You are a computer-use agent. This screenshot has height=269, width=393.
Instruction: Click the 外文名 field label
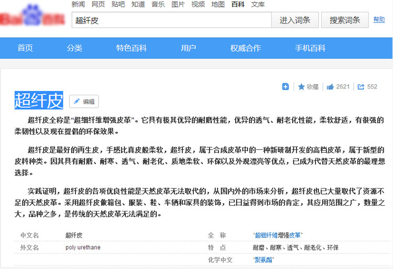pos(29,248)
